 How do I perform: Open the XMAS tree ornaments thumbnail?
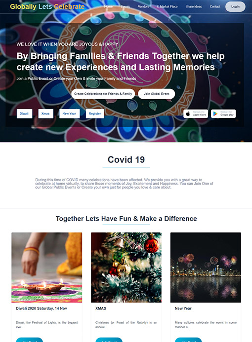pyautogui.click(x=126, y=267)
